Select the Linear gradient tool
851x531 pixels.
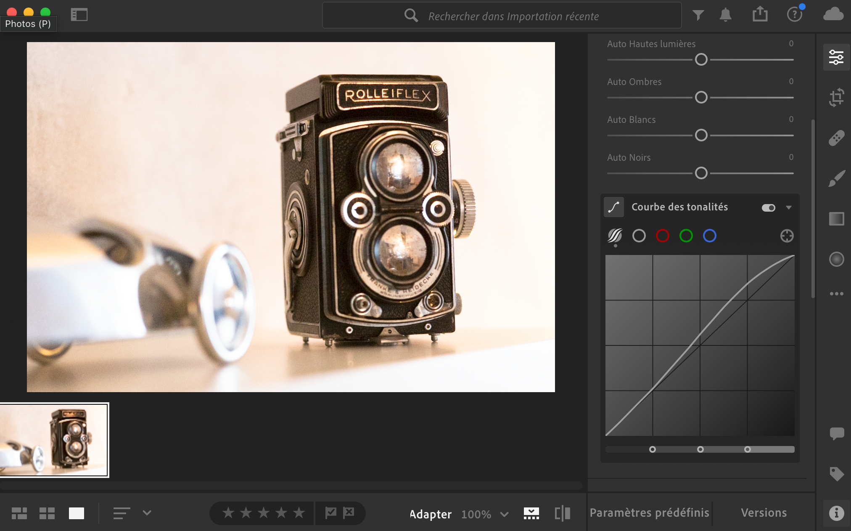[x=836, y=219]
